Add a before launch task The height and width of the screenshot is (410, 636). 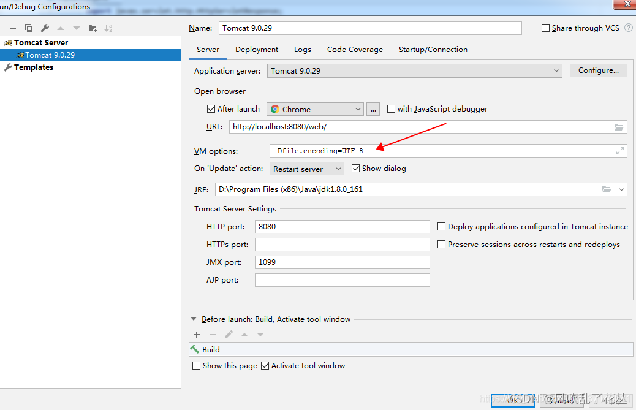(197, 335)
